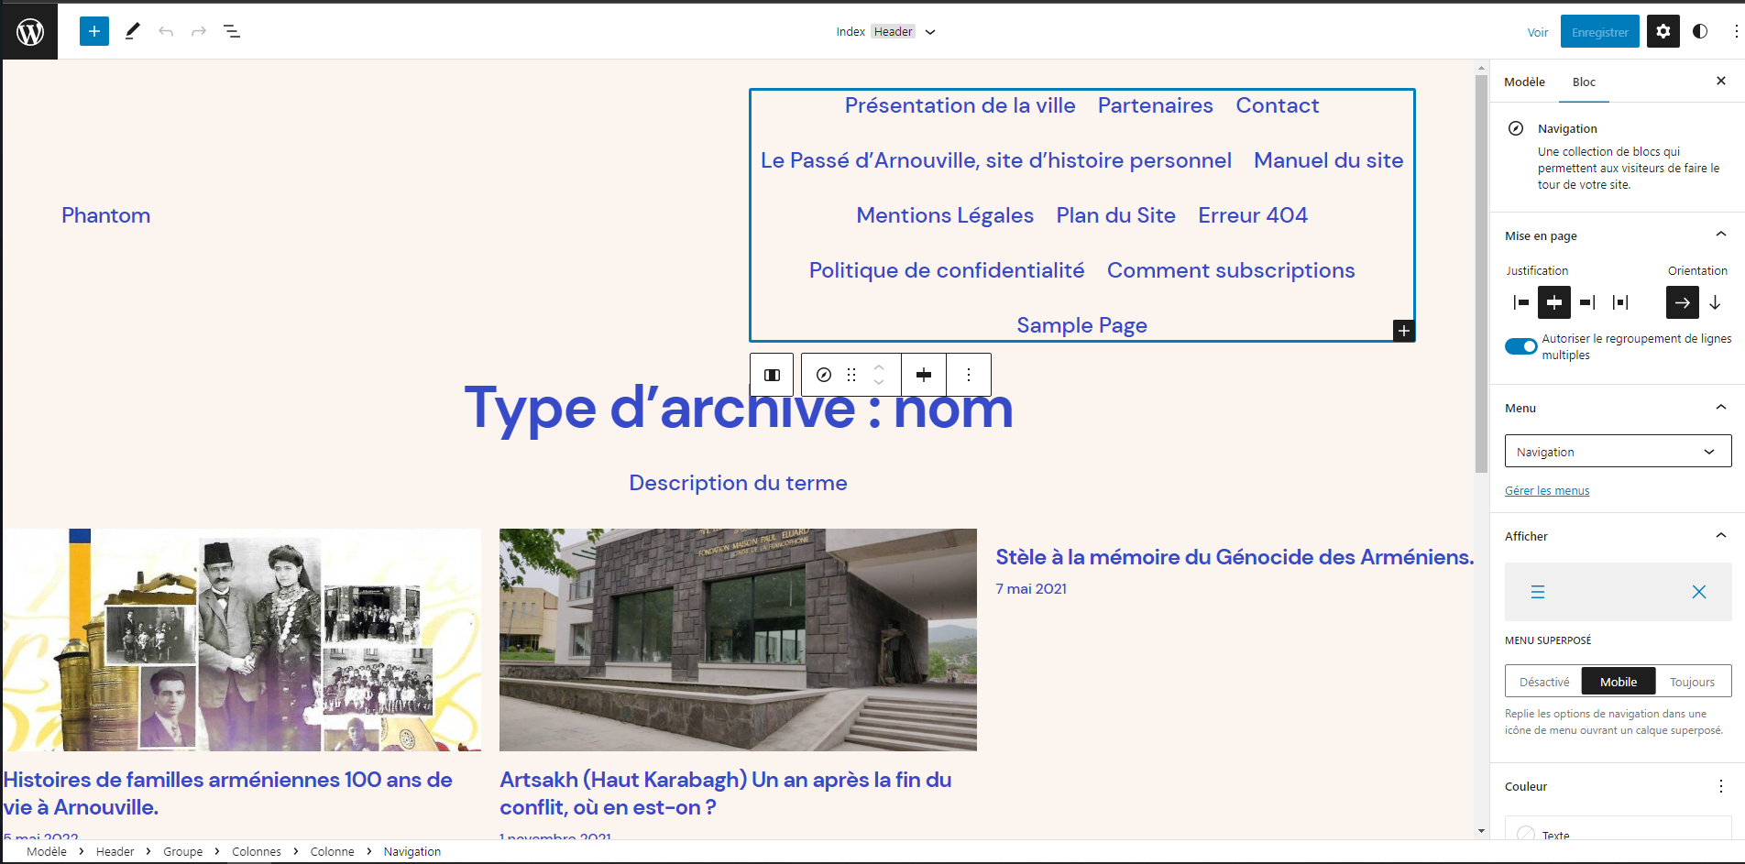Select the Contact menu item

1277,105
